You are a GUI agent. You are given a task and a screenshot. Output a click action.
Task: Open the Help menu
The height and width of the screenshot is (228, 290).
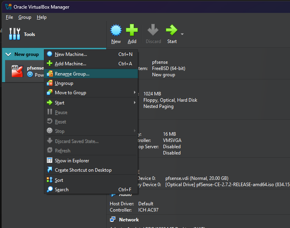coord(42,17)
